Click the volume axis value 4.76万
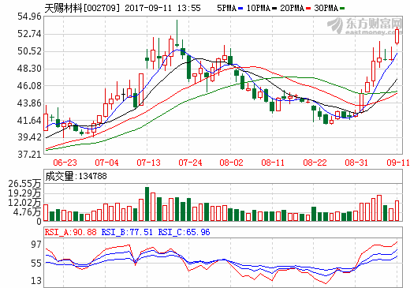The width and height of the screenshot is (410, 288). (27, 212)
